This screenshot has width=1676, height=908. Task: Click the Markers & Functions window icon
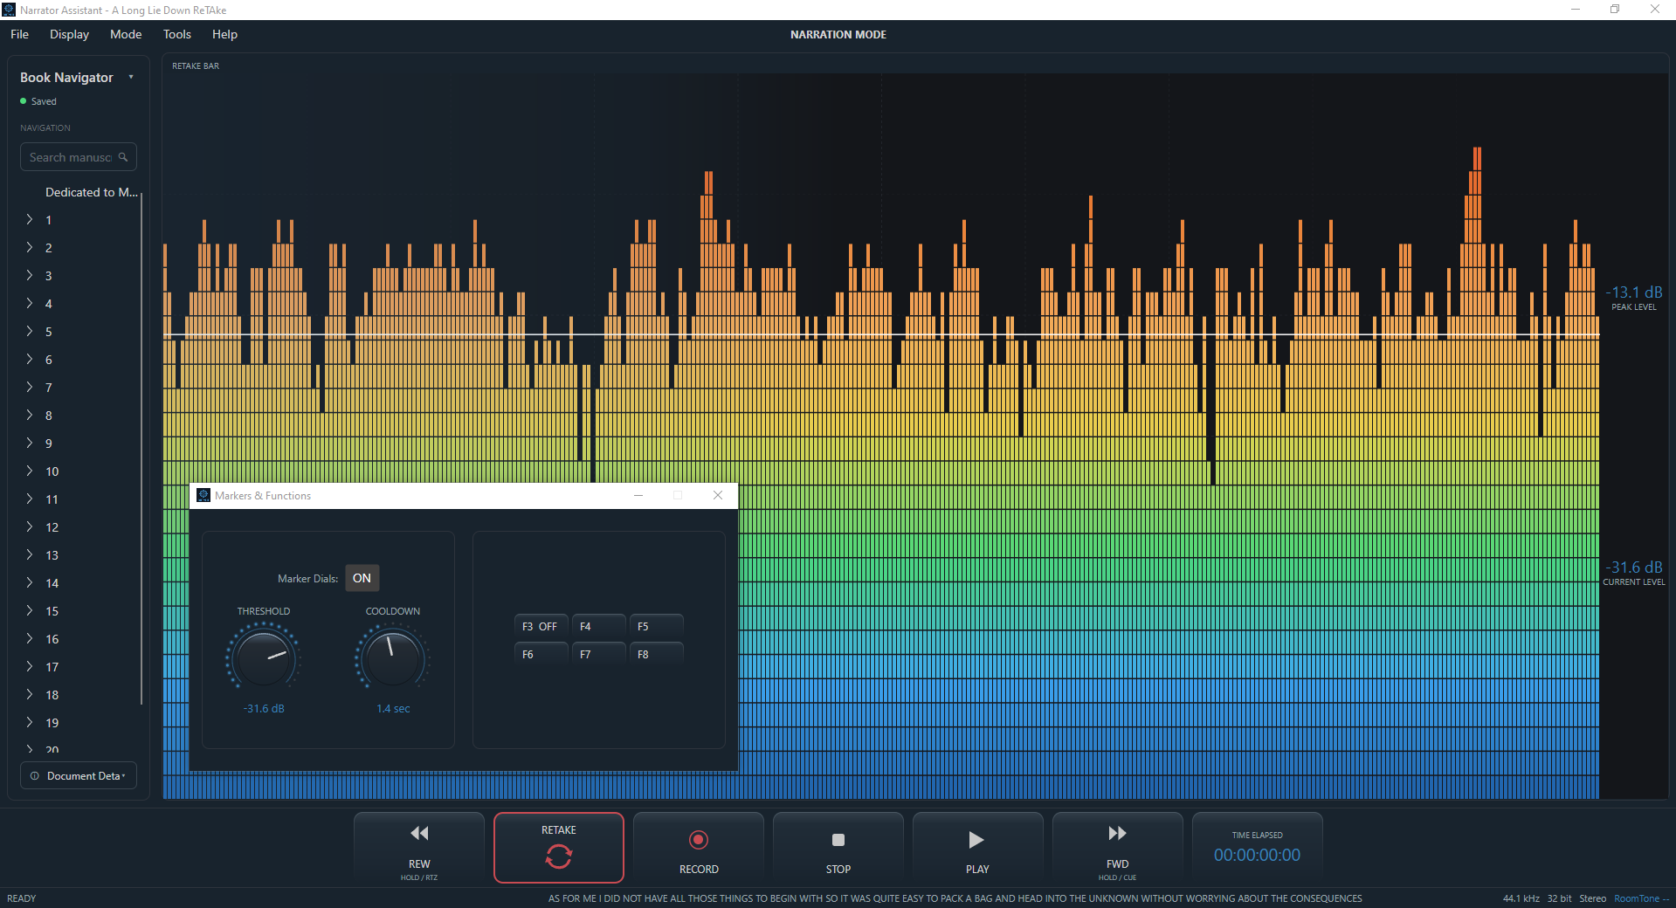pyautogui.click(x=203, y=495)
